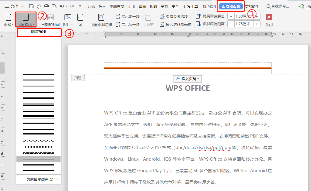Click 插入对齐制表位 alignment tab icon
The image size is (311, 191).
[176, 24]
